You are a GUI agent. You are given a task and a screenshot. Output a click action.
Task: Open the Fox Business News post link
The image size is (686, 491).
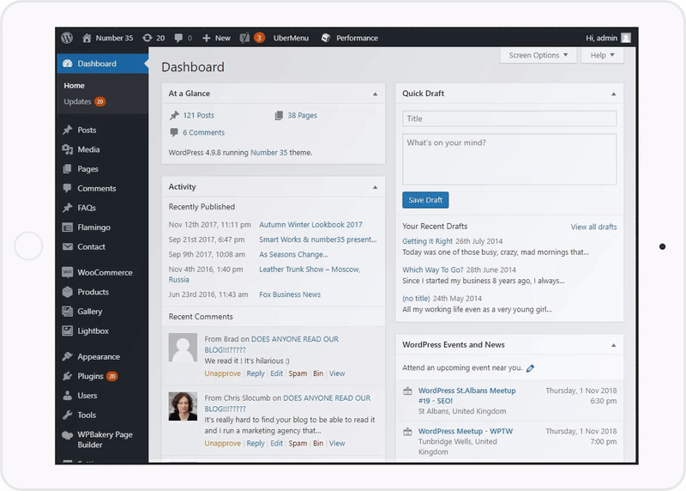(290, 294)
